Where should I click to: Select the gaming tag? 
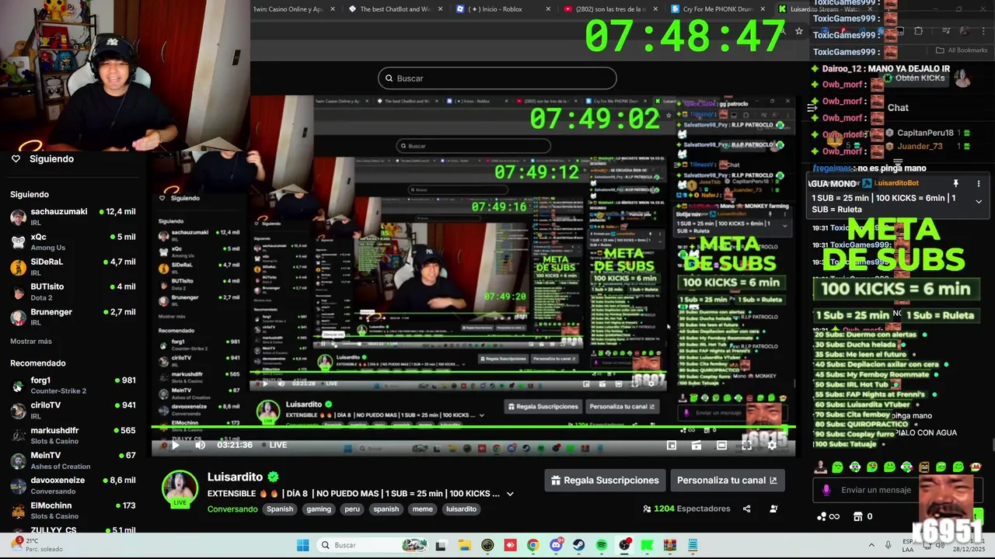click(x=319, y=509)
